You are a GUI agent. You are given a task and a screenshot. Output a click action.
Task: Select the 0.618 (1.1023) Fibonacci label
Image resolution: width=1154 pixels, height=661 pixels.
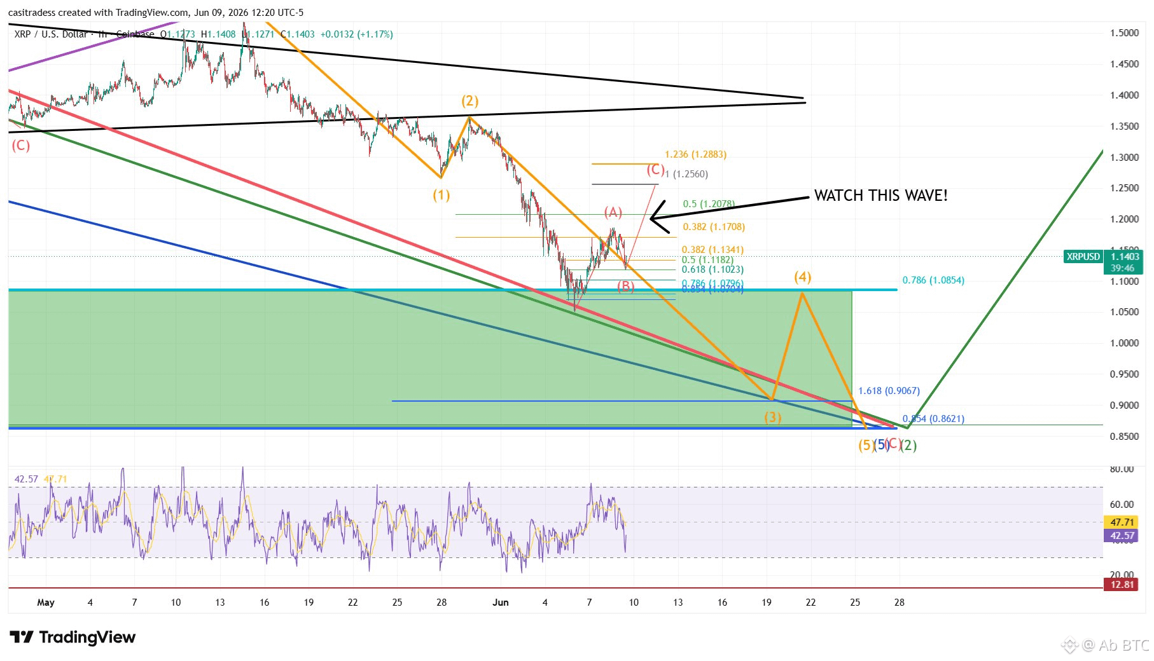coord(713,269)
